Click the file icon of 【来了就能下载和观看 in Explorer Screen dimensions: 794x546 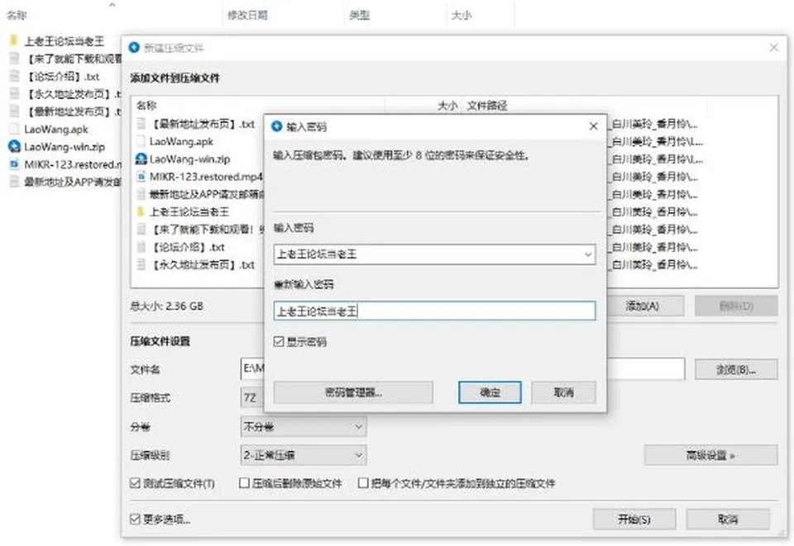[15, 58]
